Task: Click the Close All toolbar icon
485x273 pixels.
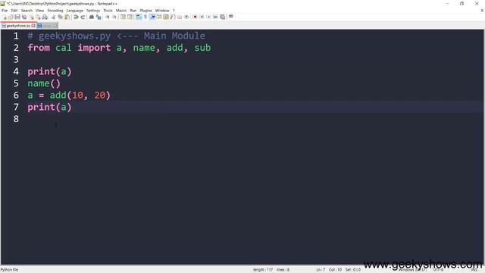Action: coord(38,17)
